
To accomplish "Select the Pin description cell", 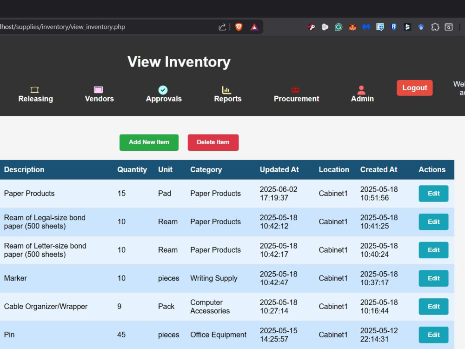I will 9,335.
